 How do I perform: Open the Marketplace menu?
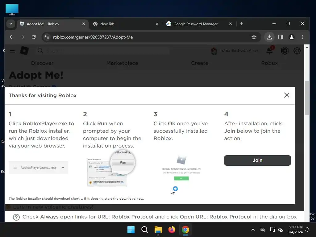122,63
